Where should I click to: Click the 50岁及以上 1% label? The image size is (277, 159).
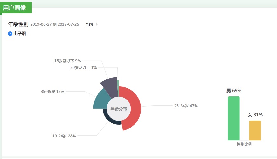click(x=84, y=67)
